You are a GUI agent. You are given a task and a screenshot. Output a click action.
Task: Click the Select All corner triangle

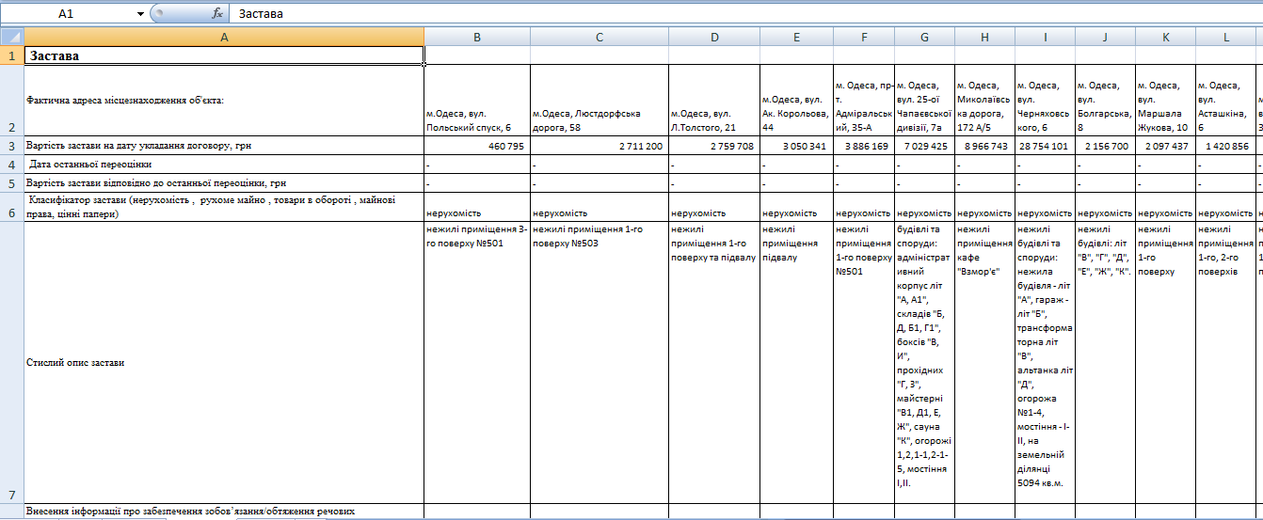(x=11, y=37)
